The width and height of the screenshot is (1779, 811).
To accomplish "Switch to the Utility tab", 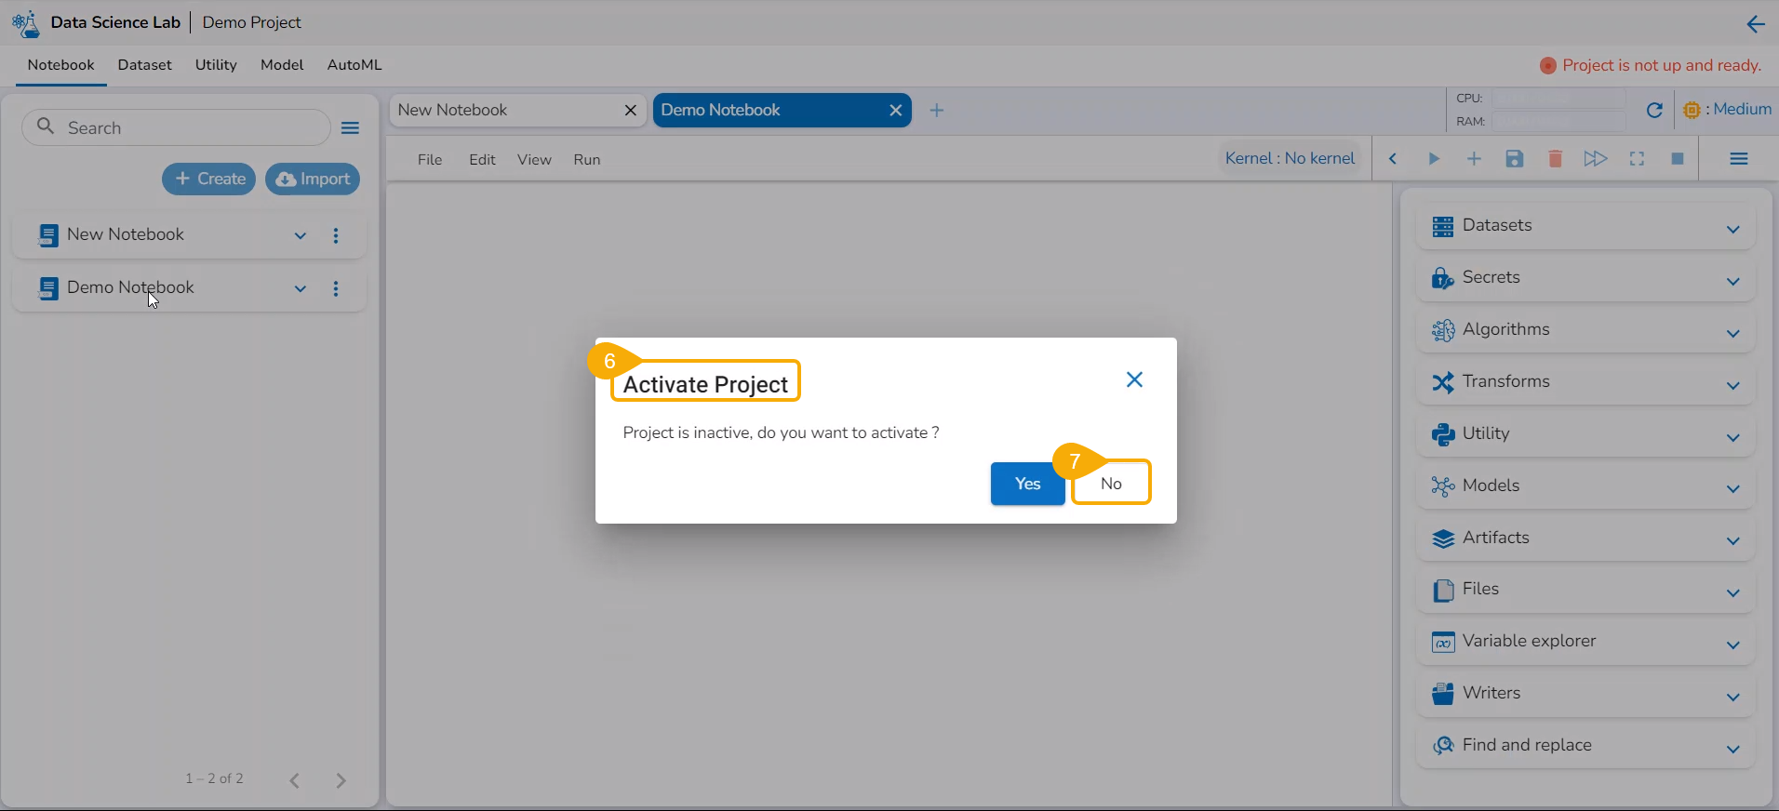I will (216, 65).
